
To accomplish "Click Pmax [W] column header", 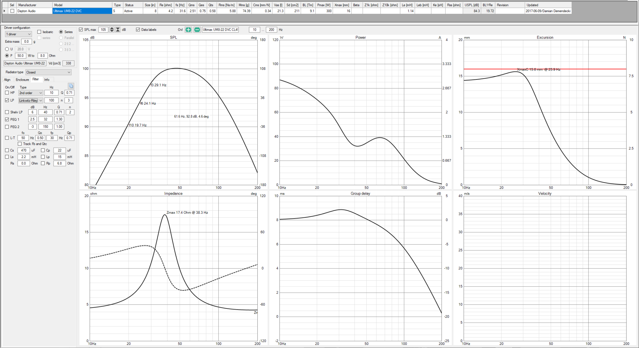I will 324,5.
